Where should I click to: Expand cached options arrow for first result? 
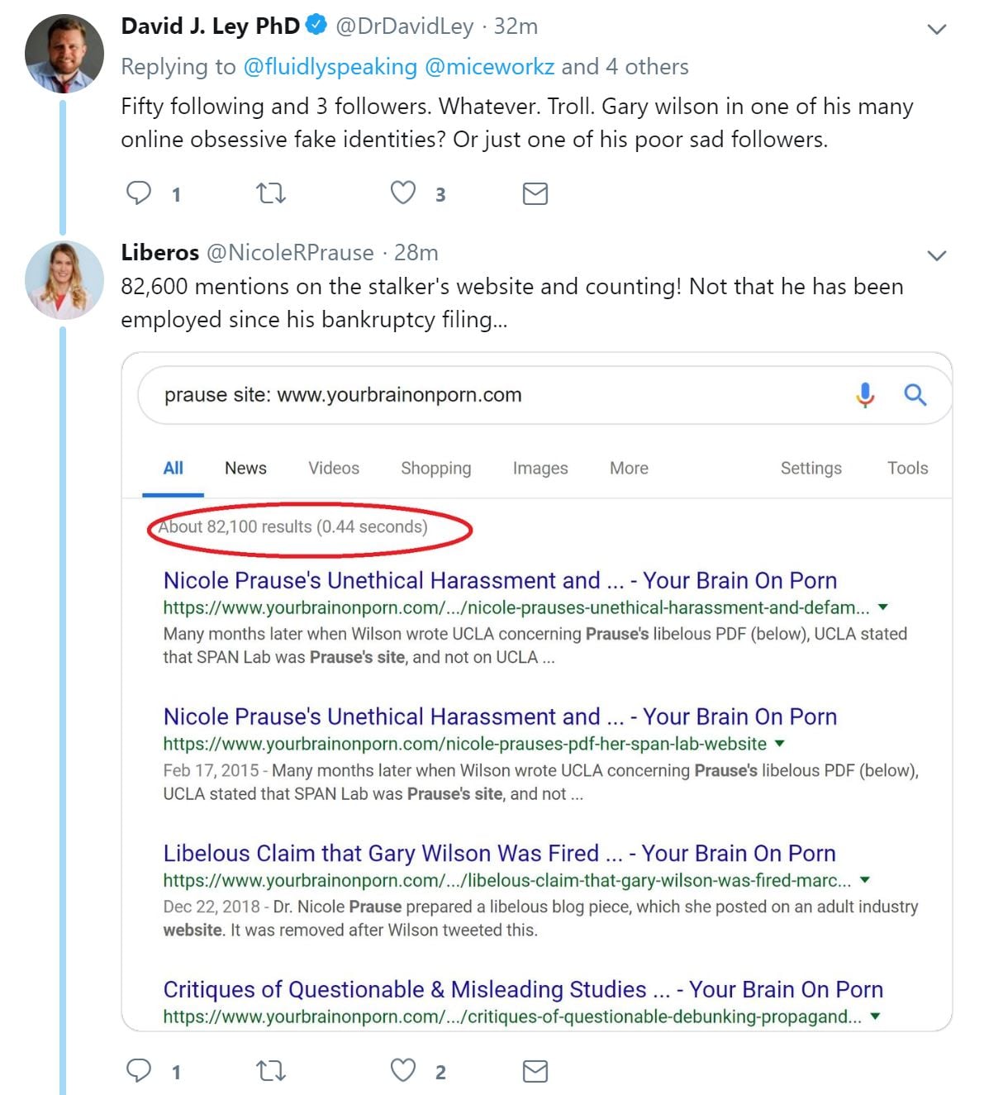(x=883, y=607)
